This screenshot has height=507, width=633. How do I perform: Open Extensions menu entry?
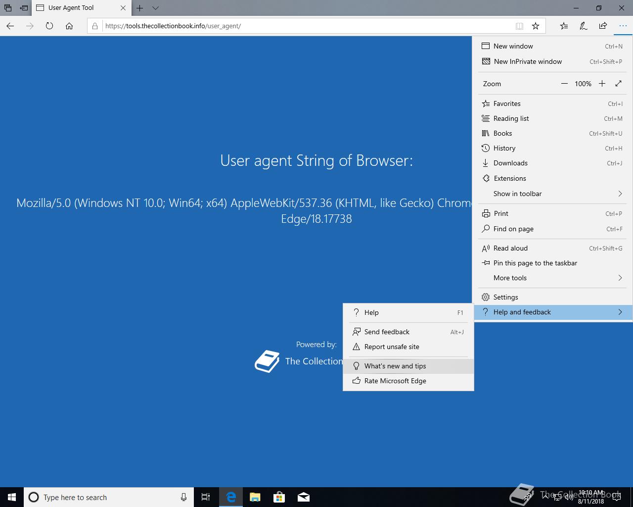click(552, 178)
